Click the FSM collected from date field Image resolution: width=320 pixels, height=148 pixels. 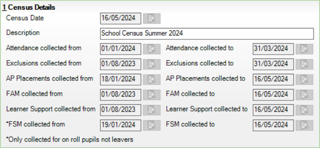(x=120, y=125)
